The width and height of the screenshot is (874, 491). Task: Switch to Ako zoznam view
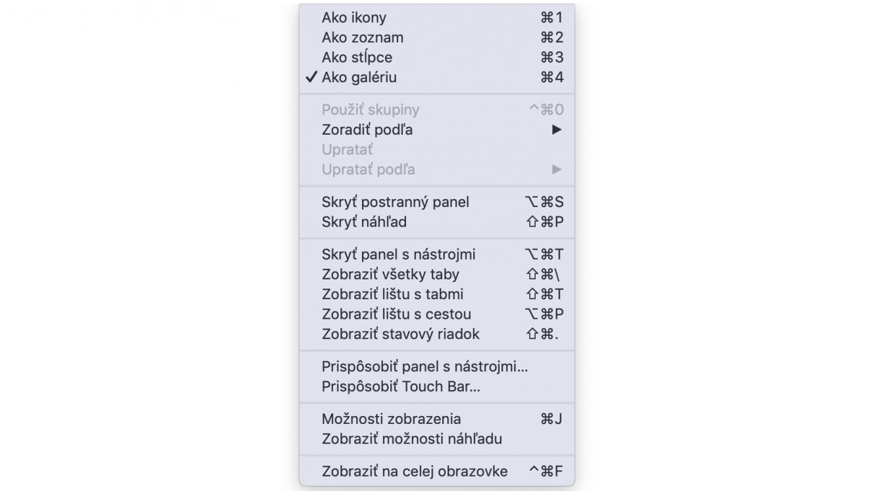pos(437,37)
